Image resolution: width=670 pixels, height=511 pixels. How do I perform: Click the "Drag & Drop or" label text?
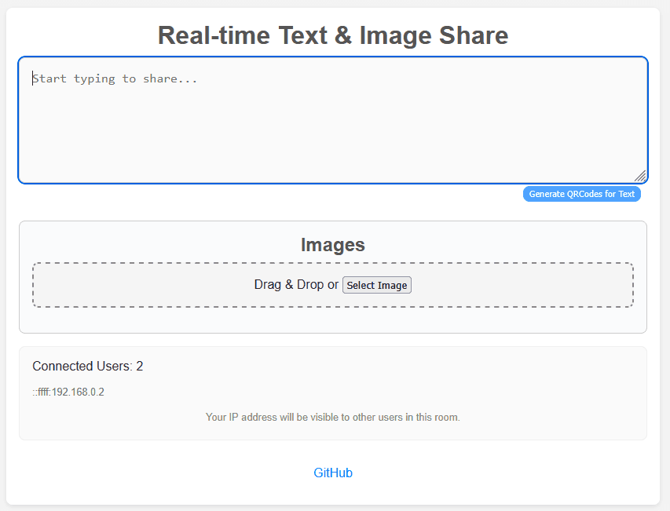click(x=296, y=284)
